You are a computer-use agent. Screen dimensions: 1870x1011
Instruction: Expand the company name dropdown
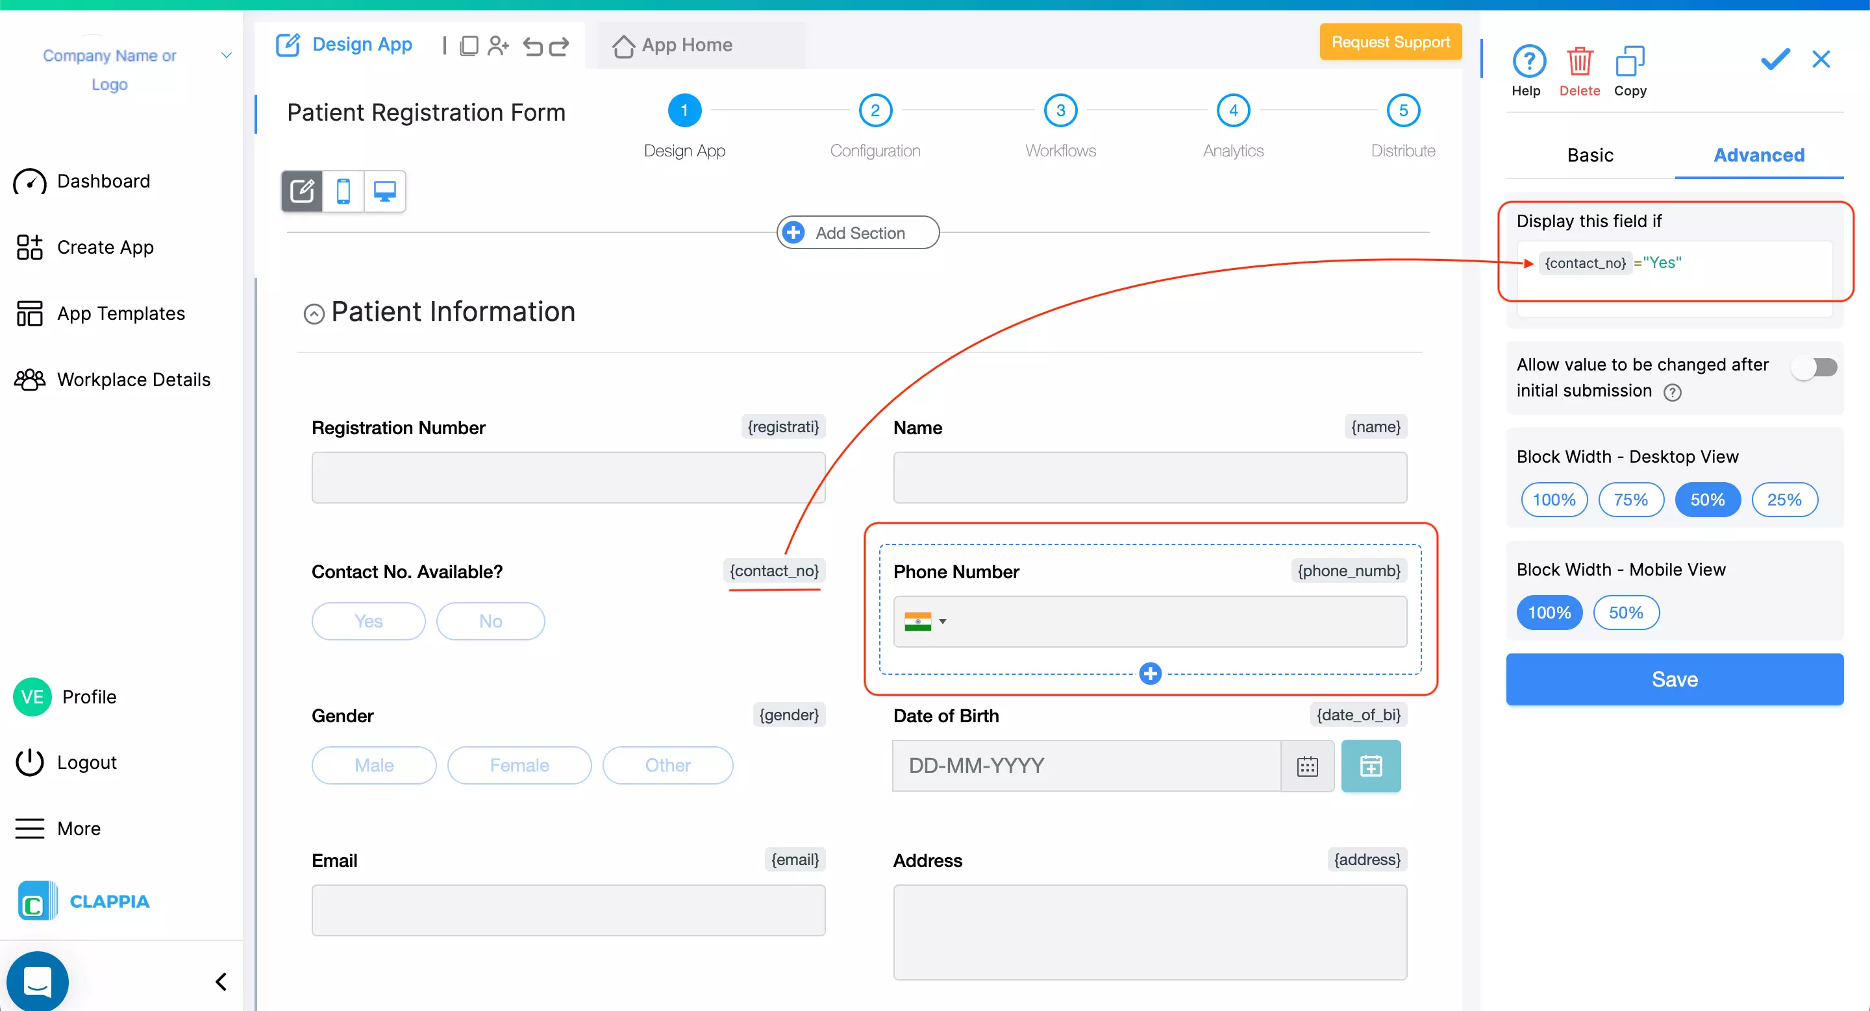[227, 55]
